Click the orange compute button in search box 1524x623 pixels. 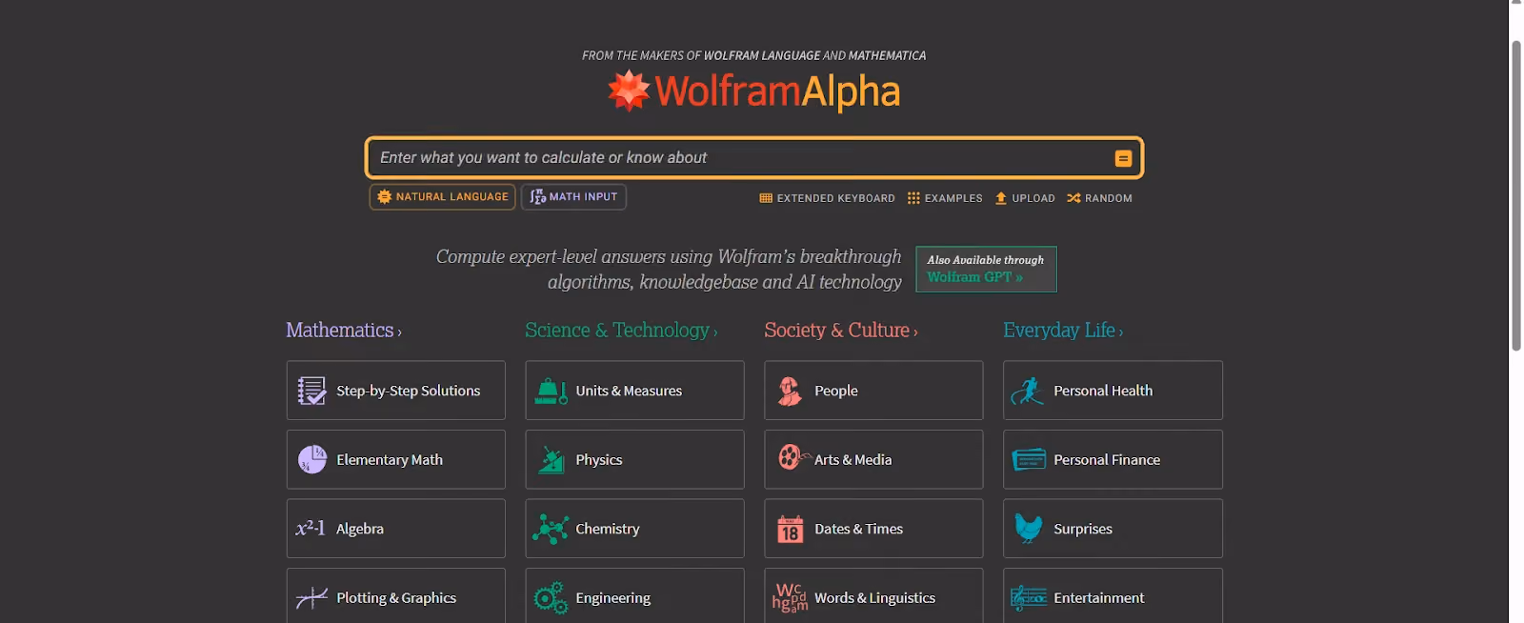click(1123, 158)
